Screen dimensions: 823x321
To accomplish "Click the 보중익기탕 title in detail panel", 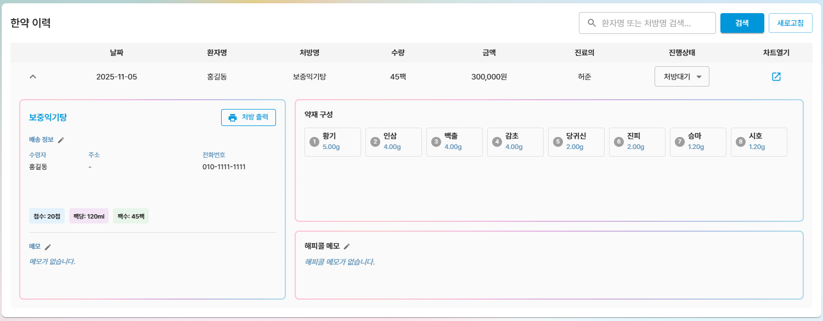I will point(48,117).
